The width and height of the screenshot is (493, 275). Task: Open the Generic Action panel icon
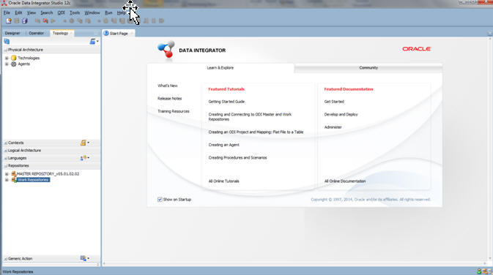tap(84, 258)
